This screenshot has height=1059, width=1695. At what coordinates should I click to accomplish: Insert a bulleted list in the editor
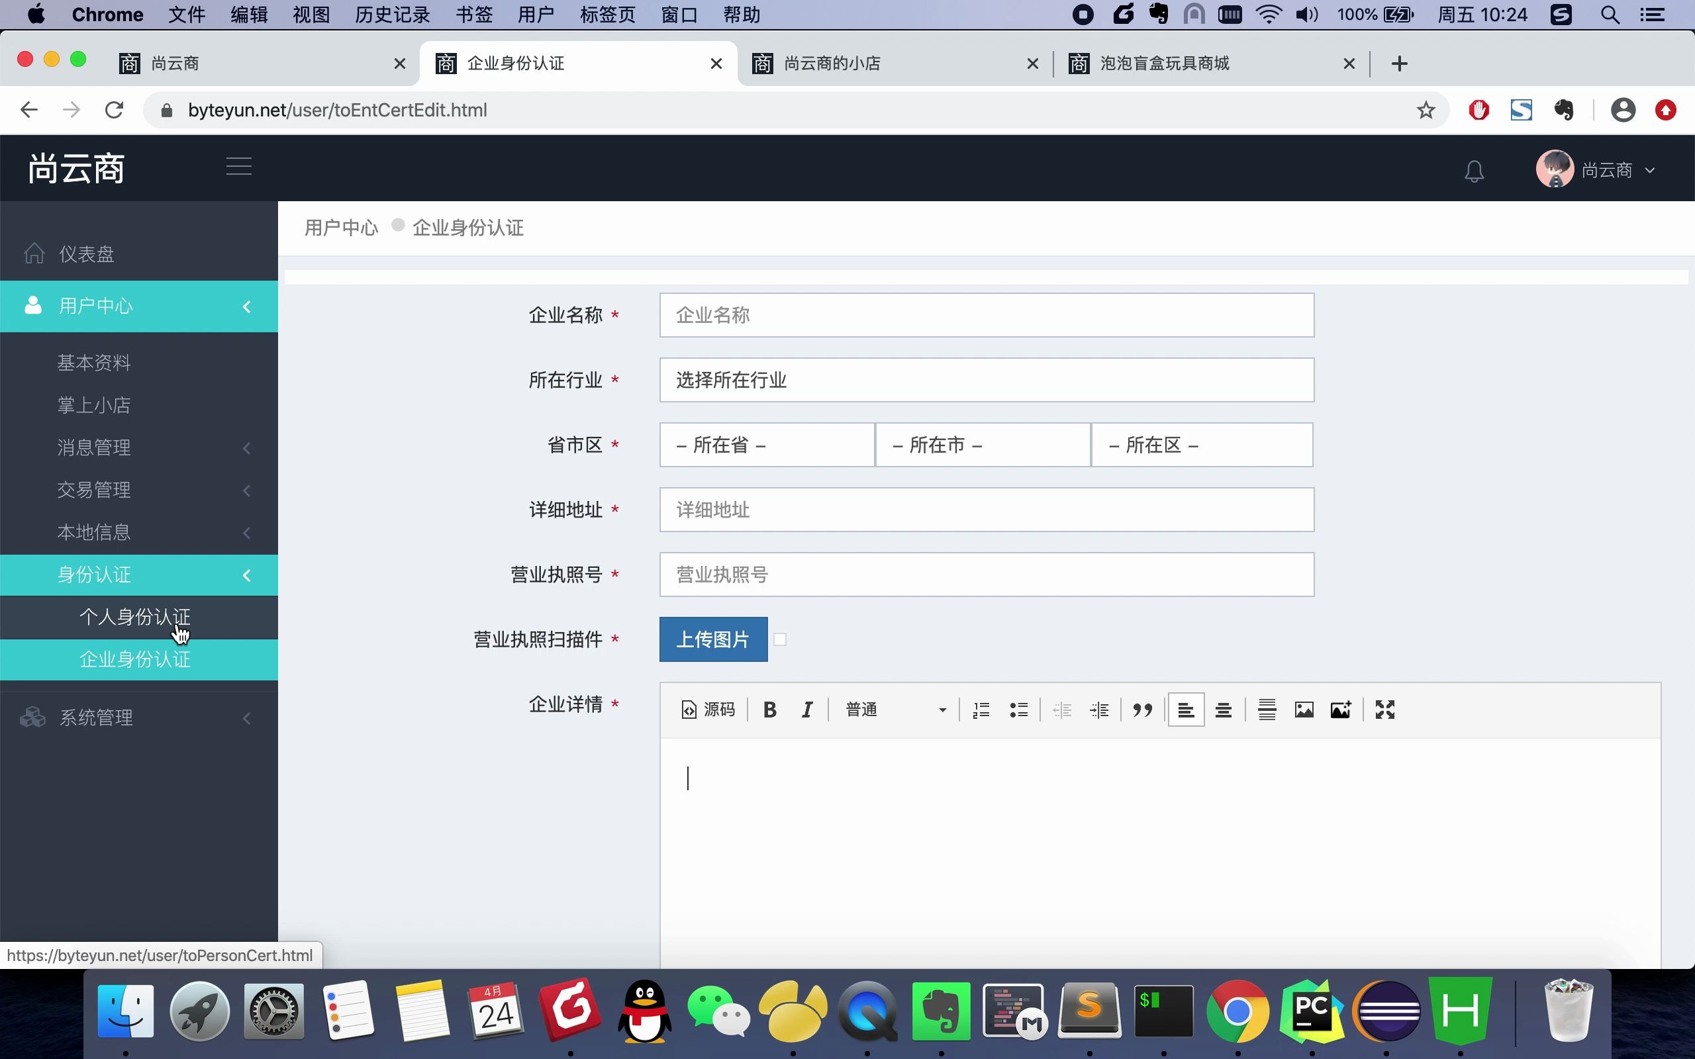[x=1019, y=709]
